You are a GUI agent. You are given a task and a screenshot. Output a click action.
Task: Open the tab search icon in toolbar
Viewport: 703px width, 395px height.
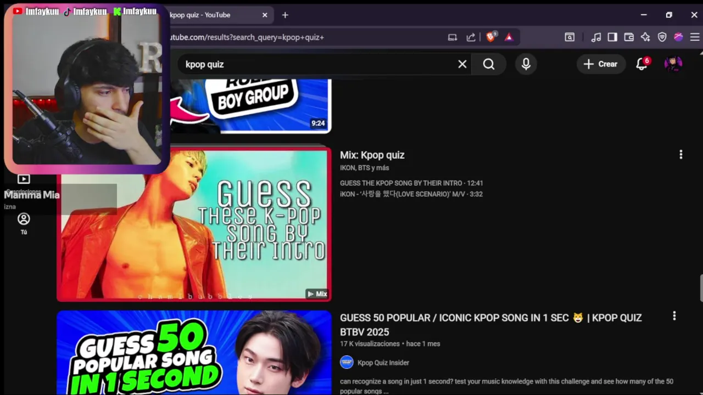pos(570,37)
